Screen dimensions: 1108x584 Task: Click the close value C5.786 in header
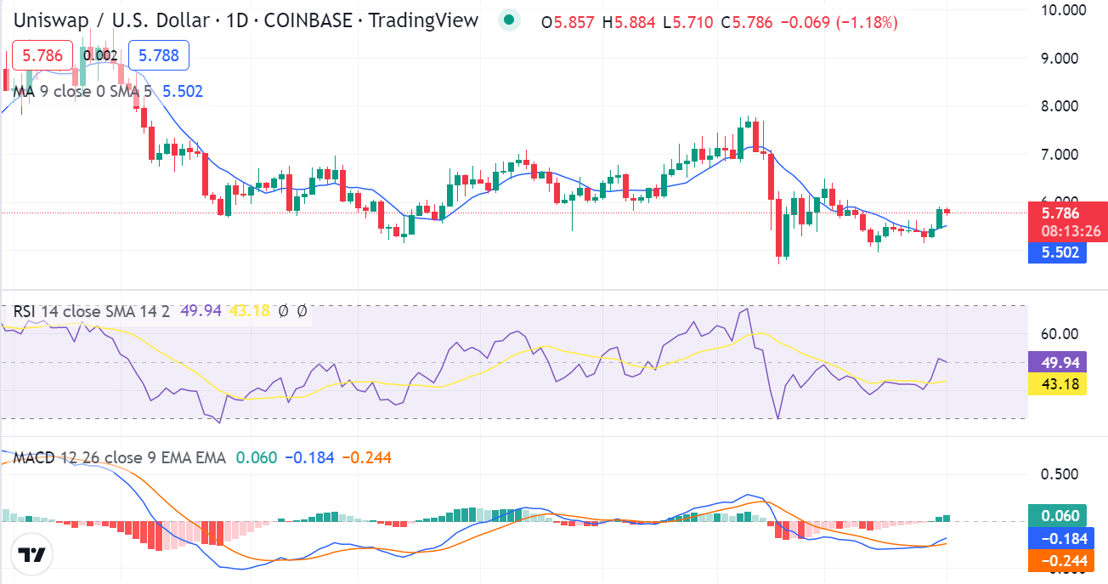747,23
